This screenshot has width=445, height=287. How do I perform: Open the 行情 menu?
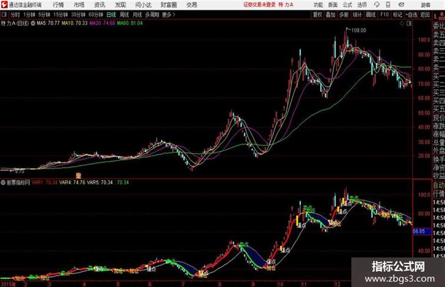tap(58, 5)
